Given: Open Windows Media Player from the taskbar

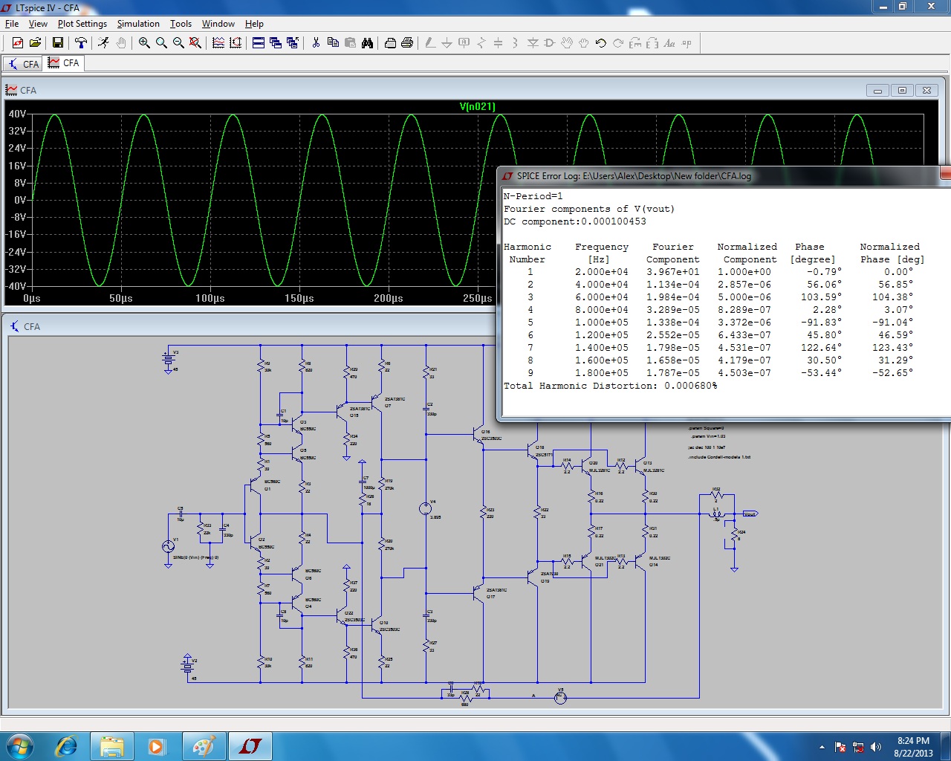Looking at the screenshot, I should point(157,746).
